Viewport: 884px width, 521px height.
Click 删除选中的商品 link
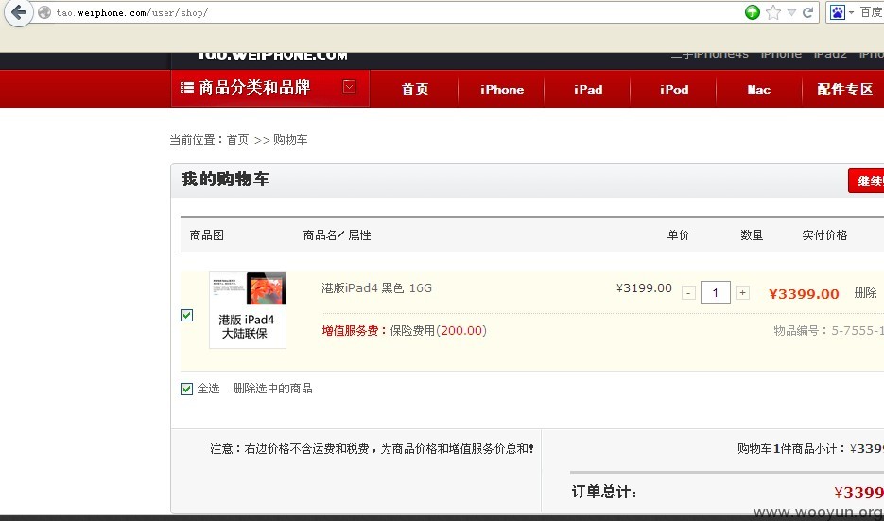pyautogui.click(x=273, y=389)
